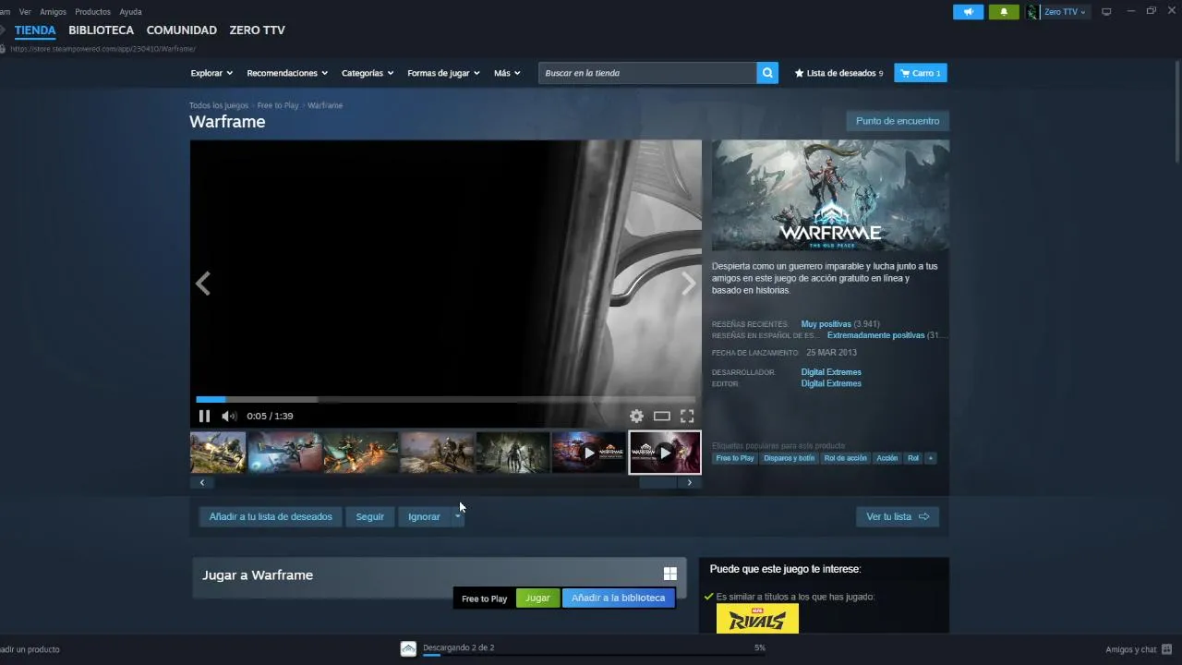The height and width of the screenshot is (665, 1182).
Task: Open the notifications bell icon
Action: pos(1004,12)
